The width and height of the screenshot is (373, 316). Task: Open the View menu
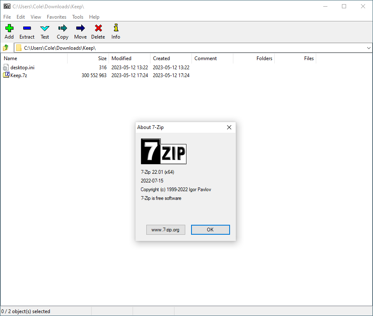pyautogui.click(x=36, y=17)
